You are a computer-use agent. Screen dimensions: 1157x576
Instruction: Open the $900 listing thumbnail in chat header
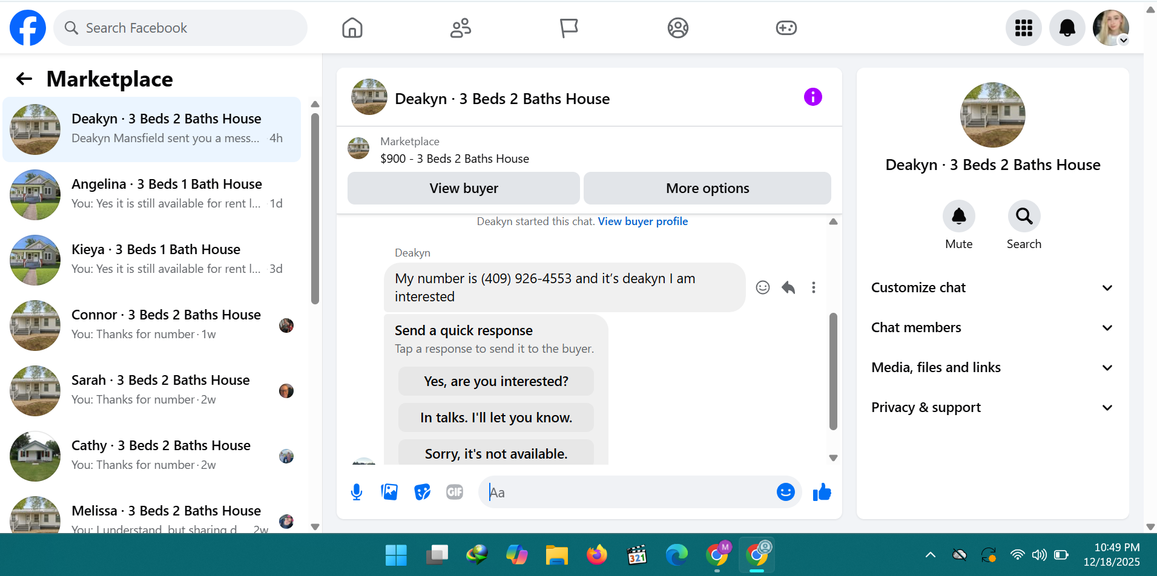[358, 148]
